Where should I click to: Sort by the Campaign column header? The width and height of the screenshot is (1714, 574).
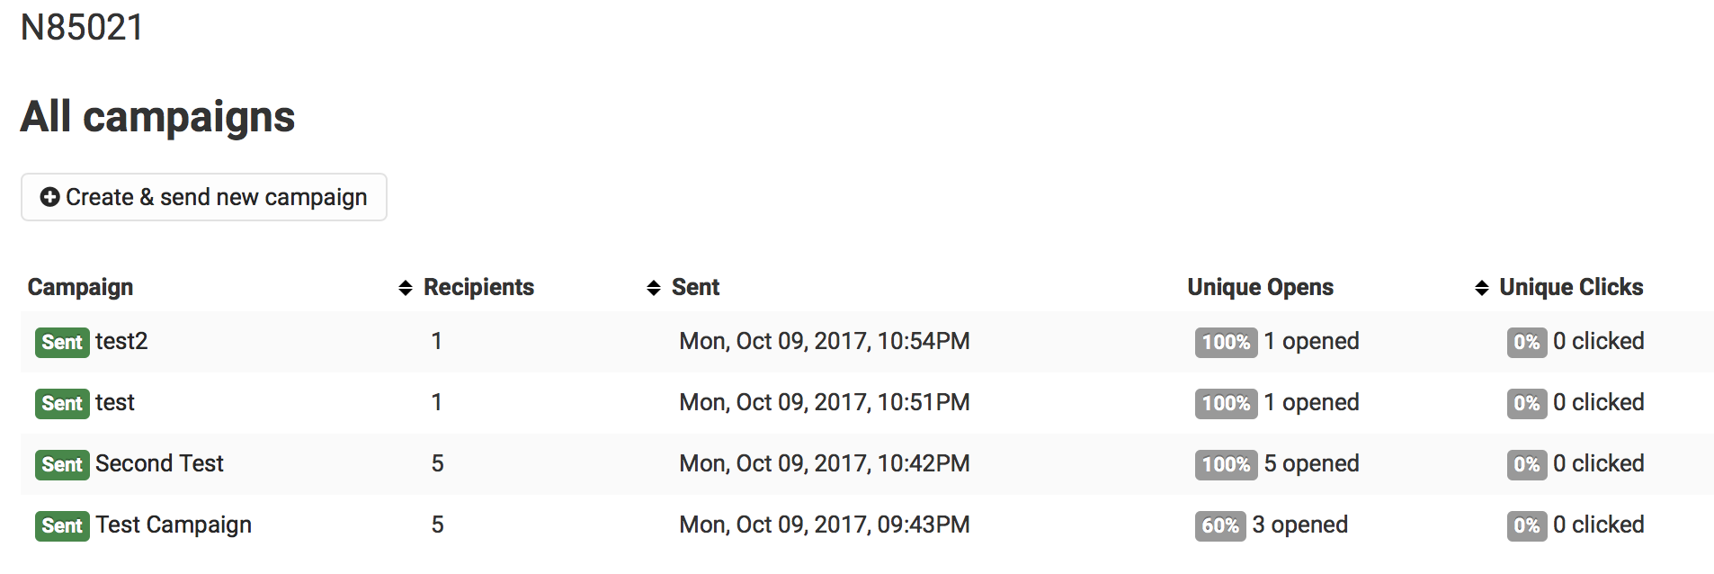(80, 288)
